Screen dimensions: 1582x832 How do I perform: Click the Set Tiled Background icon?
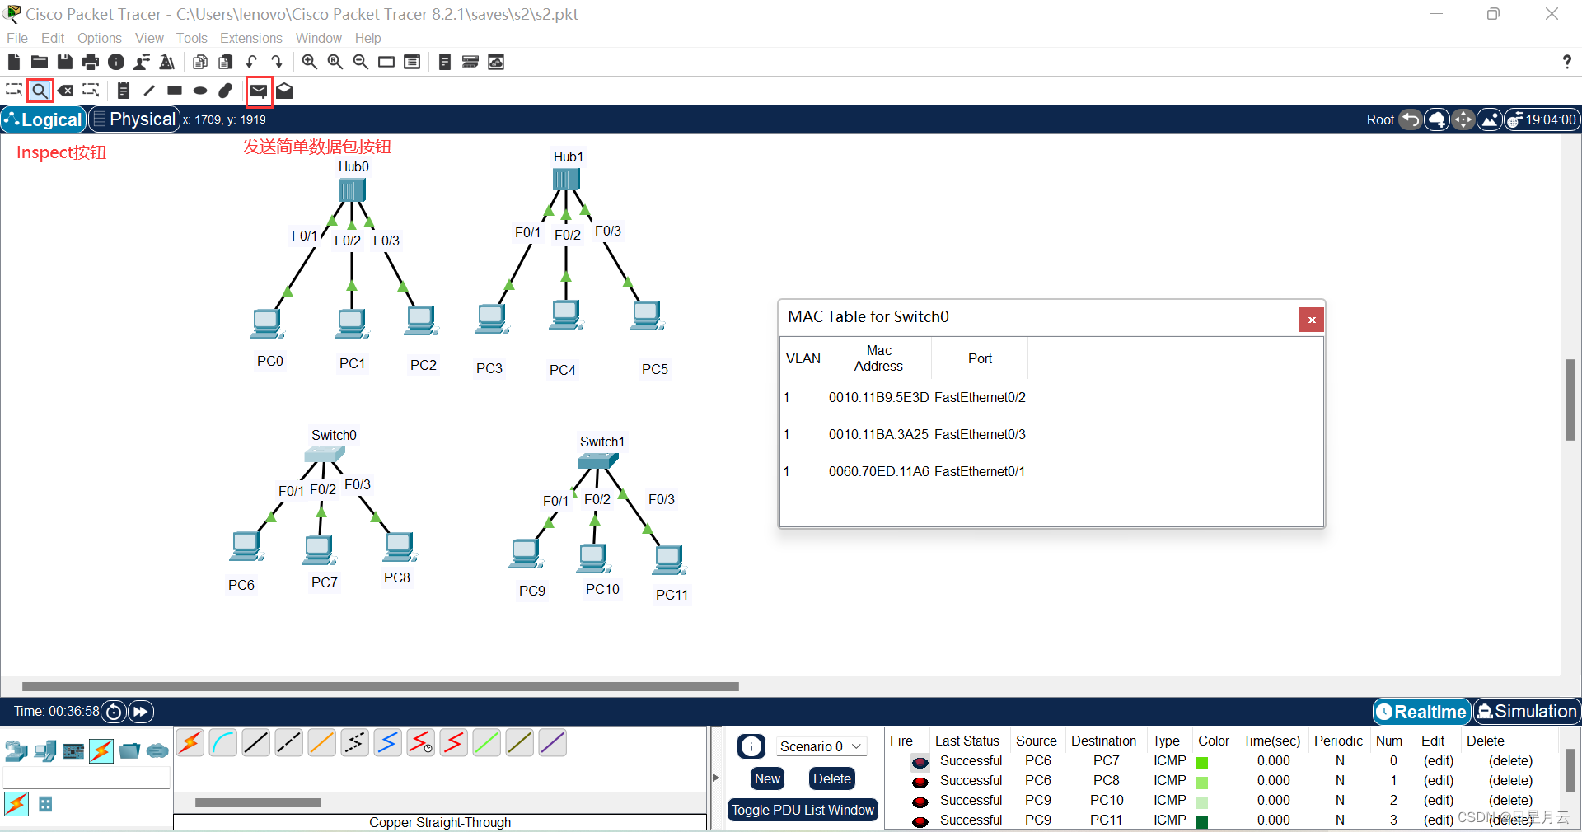(x=1489, y=120)
